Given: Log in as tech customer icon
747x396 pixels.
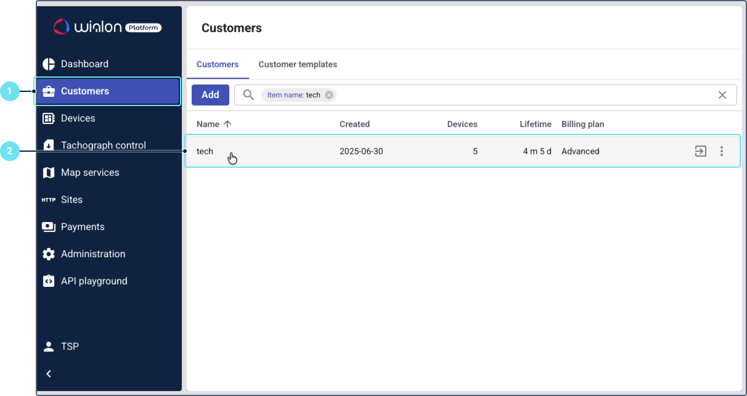Looking at the screenshot, I should 700,151.
